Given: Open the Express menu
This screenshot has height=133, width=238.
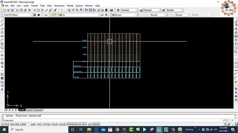Looking at the screenshot, I should [x=79, y=6].
